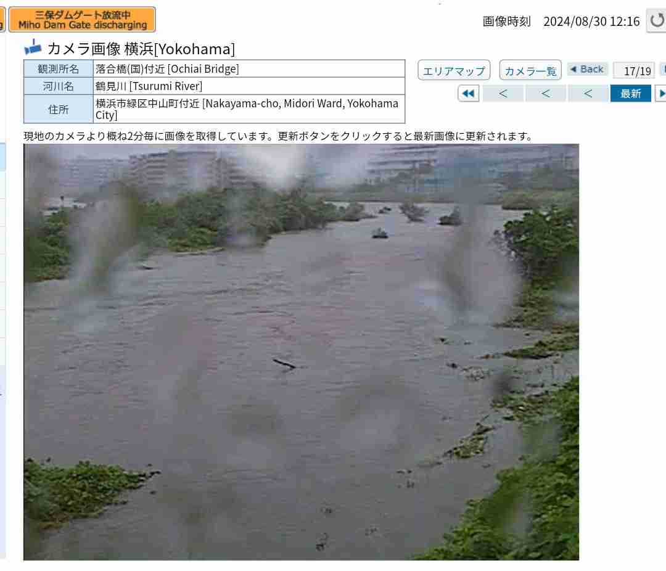Click the 鶴見川 Tsurumi River name cell
The height and width of the screenshot is (571, 666).
coord(249,86)
